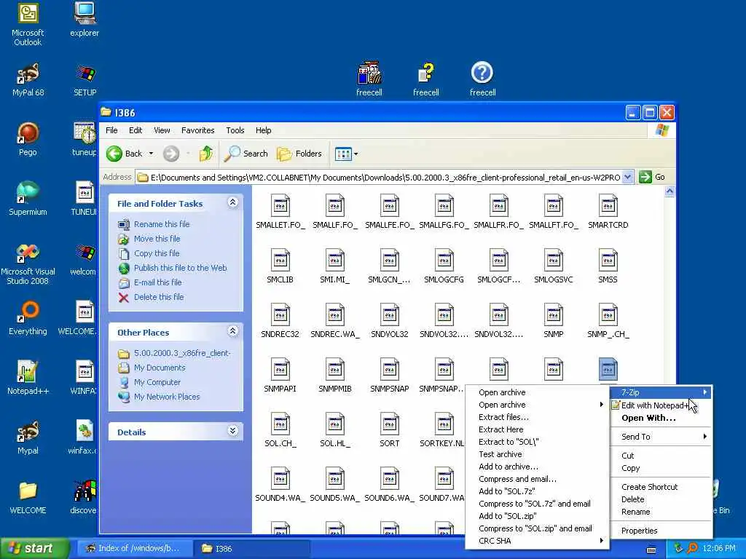Open My Network Places link
The height and width of the screenshot is (559, 746).
[167, 397]
